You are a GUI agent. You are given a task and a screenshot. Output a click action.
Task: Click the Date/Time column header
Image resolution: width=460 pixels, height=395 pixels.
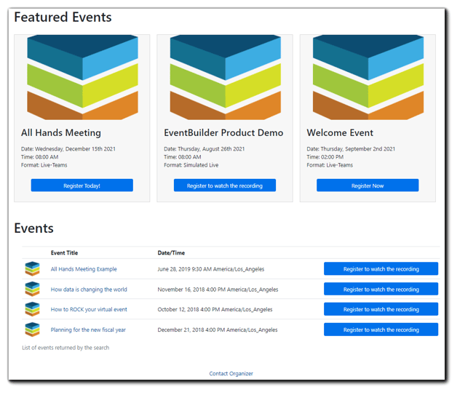pos(171,252)
